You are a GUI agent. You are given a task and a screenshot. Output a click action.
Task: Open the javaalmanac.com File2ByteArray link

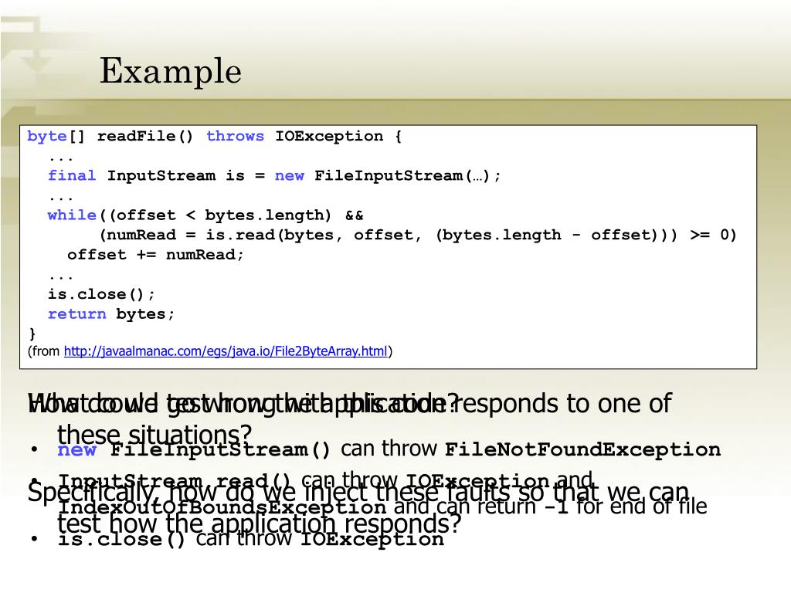tap(226, 351)
